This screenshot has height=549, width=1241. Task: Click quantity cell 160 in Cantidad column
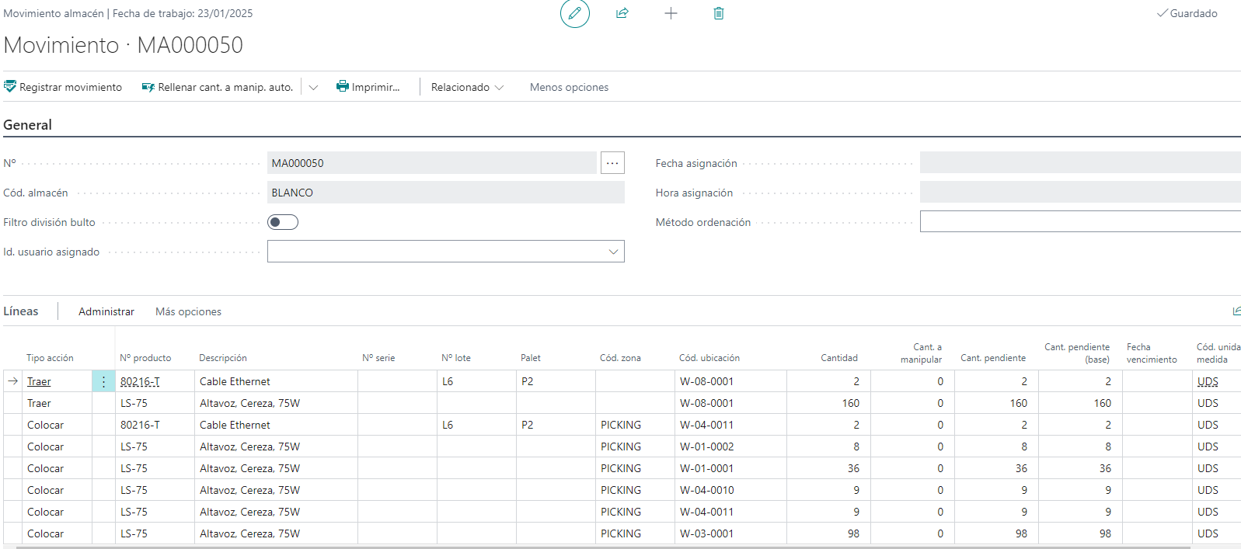point(828,403)
